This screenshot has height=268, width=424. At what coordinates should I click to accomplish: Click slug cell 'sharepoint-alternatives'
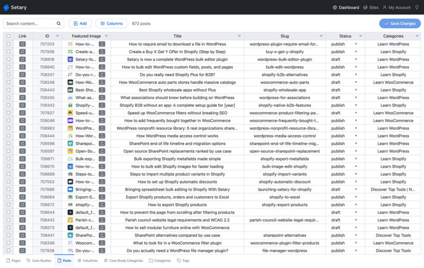pos(285,235)
